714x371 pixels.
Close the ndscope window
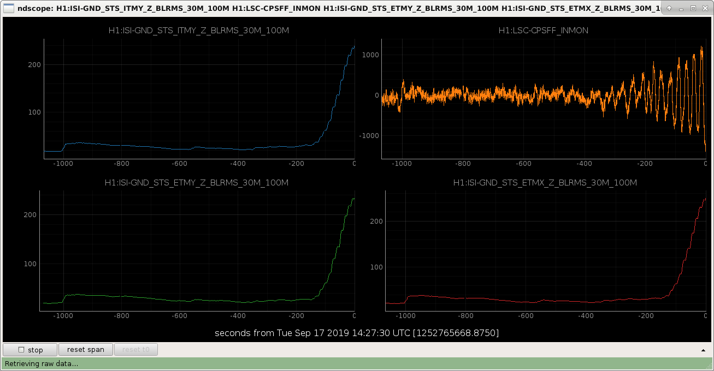coord(705,8)
